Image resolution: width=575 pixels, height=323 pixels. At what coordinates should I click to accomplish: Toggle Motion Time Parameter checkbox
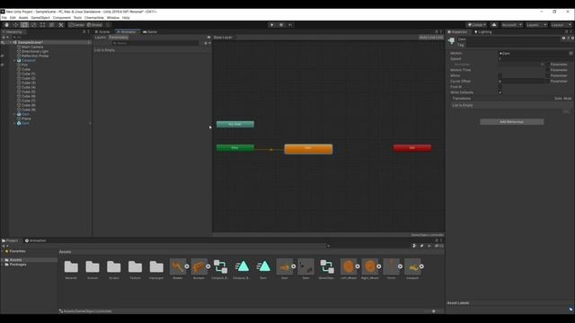click(x=548, y=70)
